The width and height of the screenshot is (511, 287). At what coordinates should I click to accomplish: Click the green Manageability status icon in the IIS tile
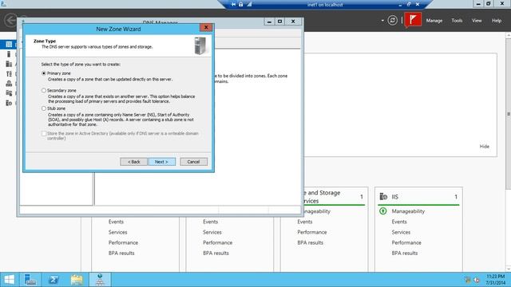(383, 211)
